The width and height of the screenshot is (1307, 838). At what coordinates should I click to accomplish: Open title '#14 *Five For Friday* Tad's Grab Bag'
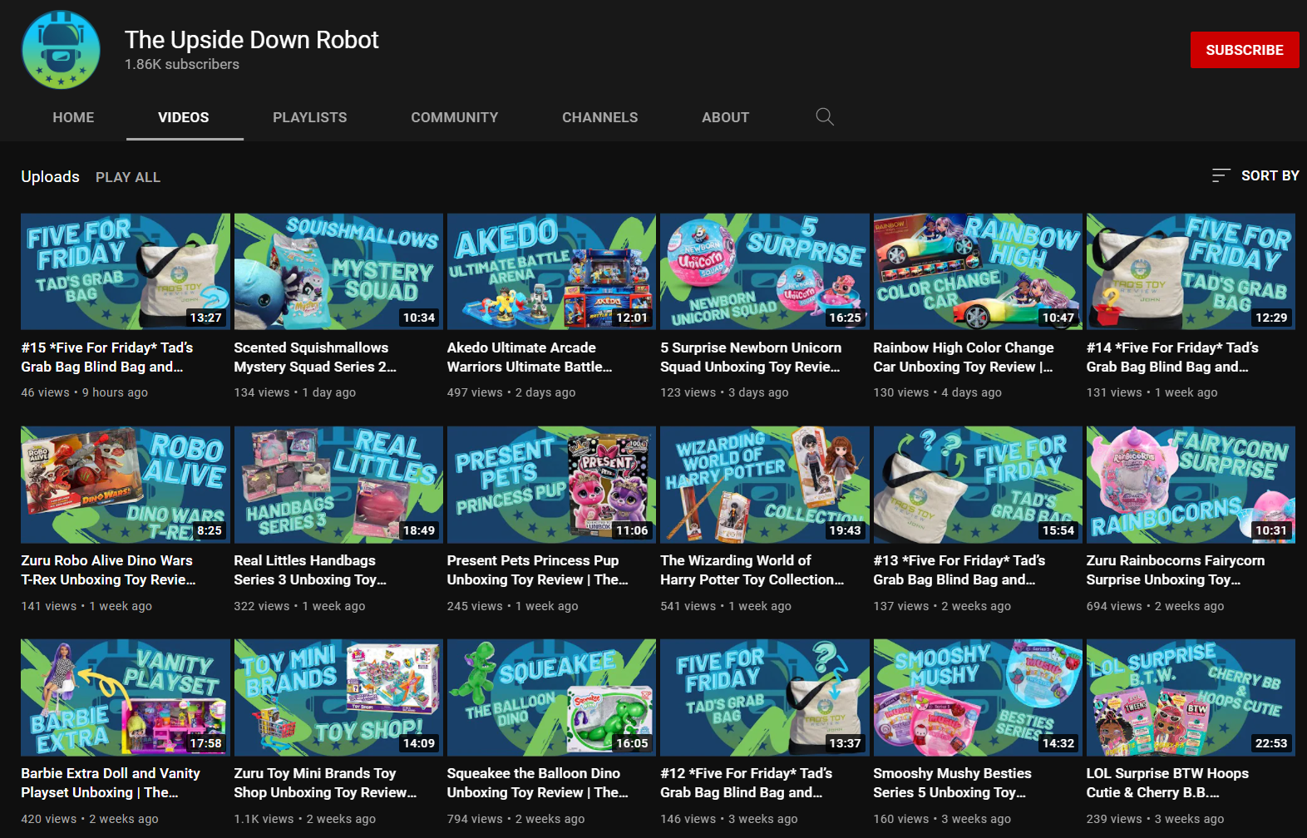1172,357
